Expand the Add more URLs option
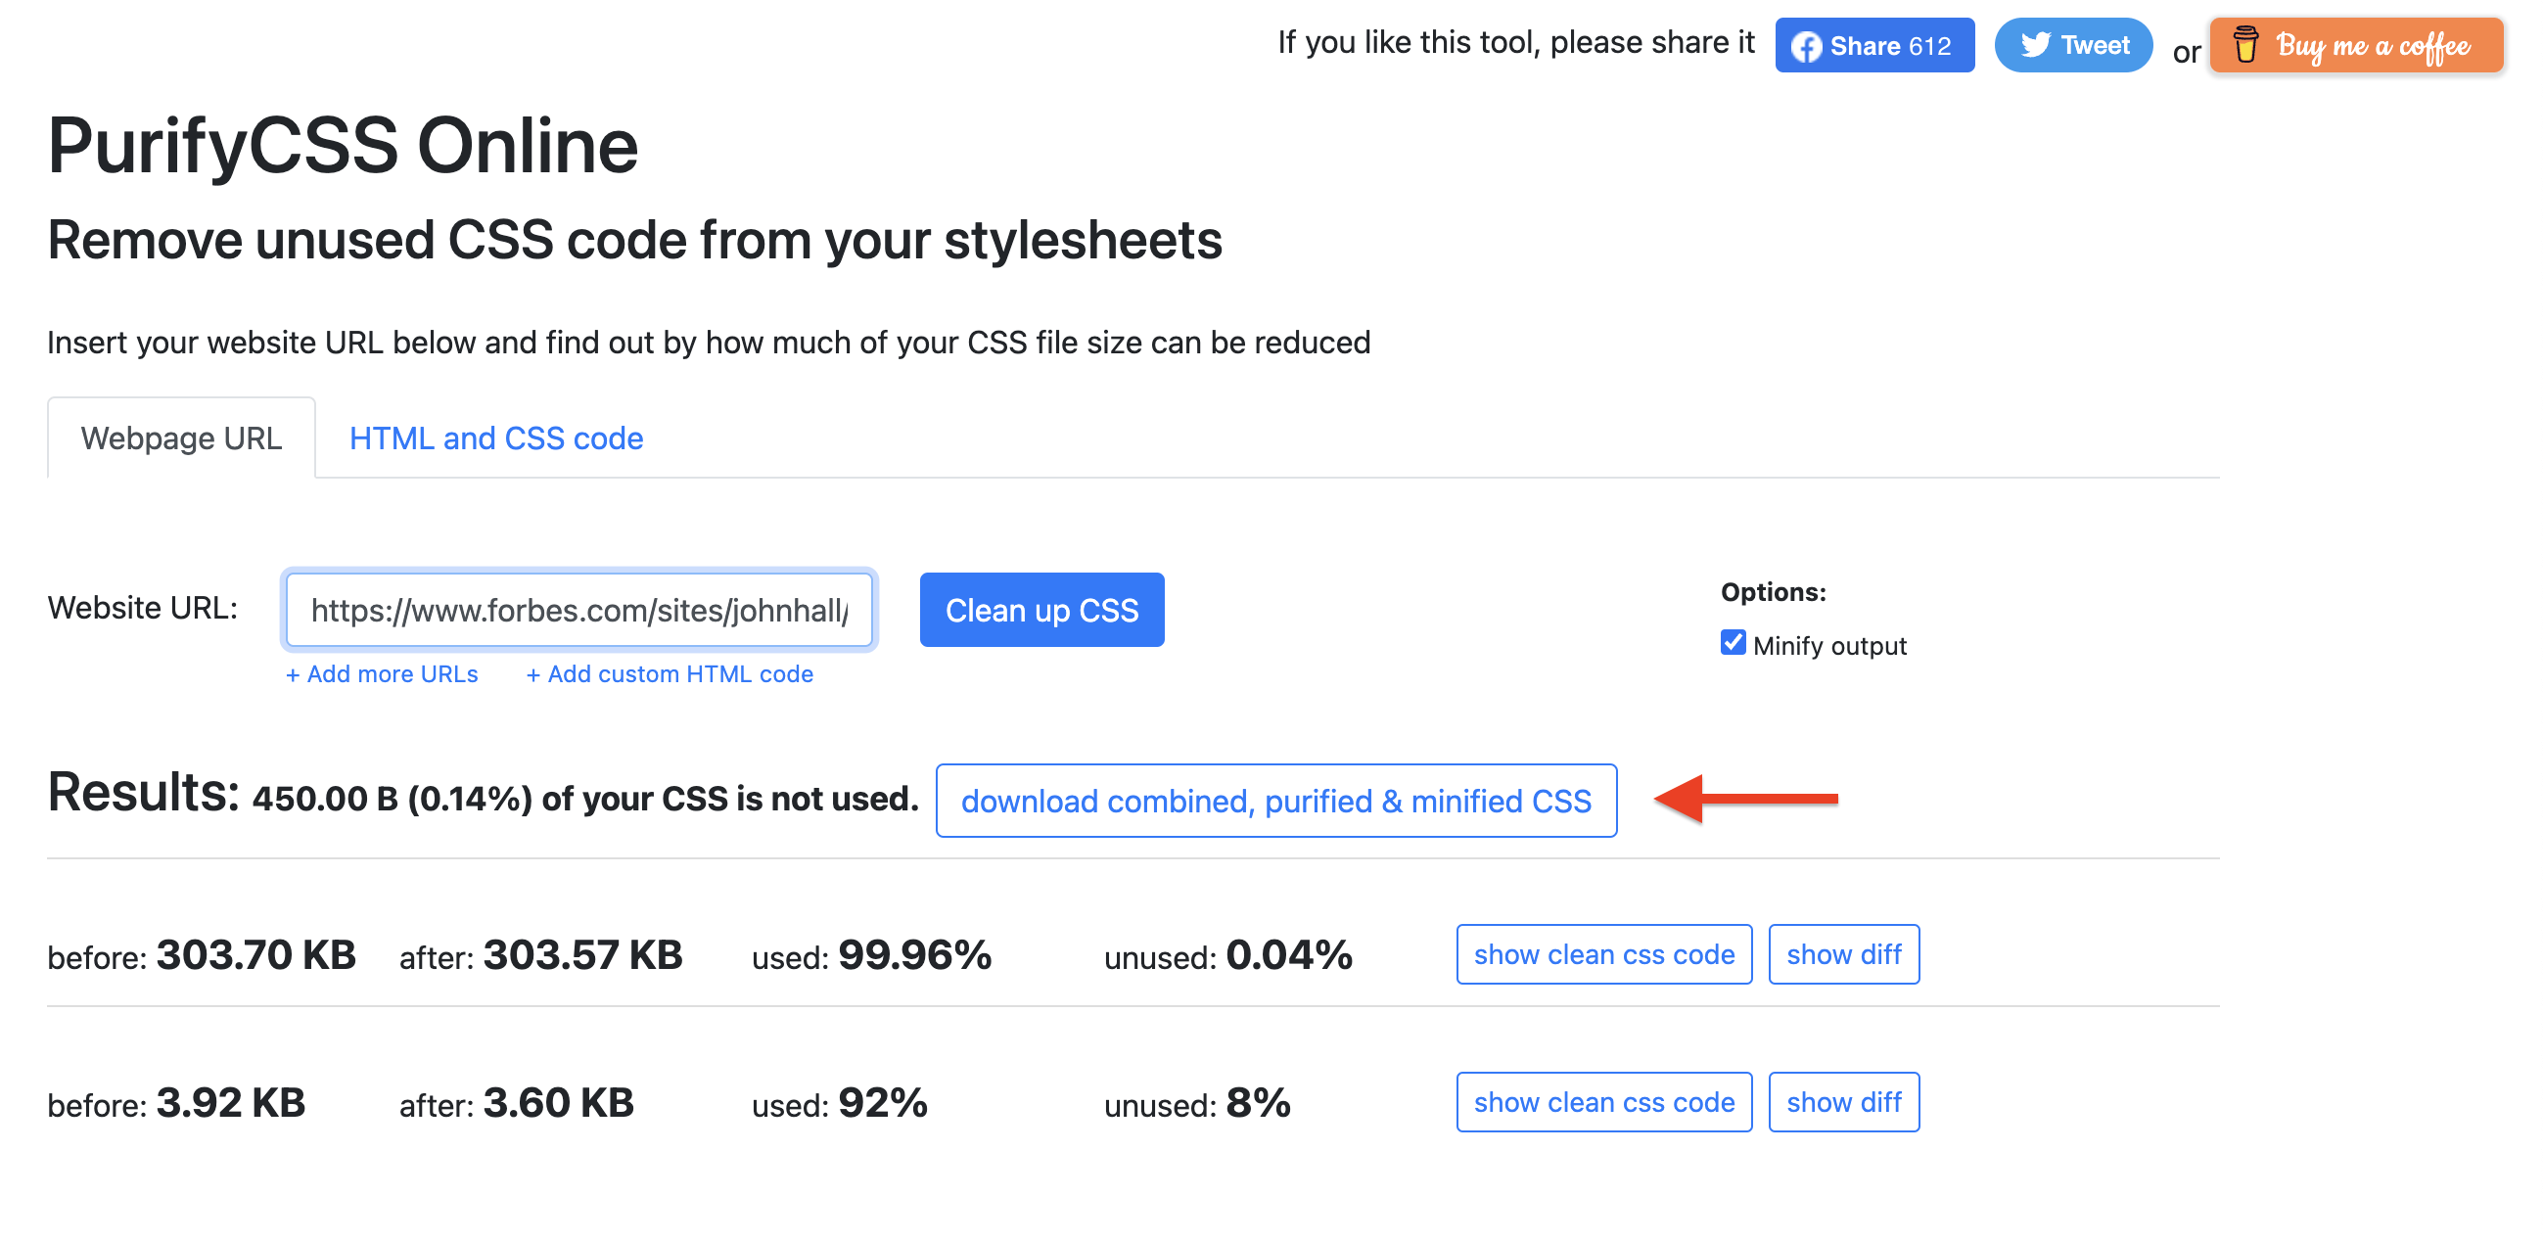Image resolution: width=2543 pixels, height=1243 pixels. pos(381,673)
